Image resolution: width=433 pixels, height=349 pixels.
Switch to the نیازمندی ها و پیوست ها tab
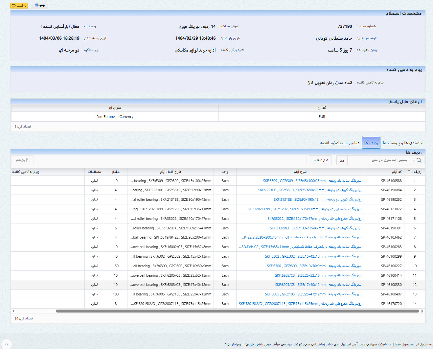(x=403, y=143)
